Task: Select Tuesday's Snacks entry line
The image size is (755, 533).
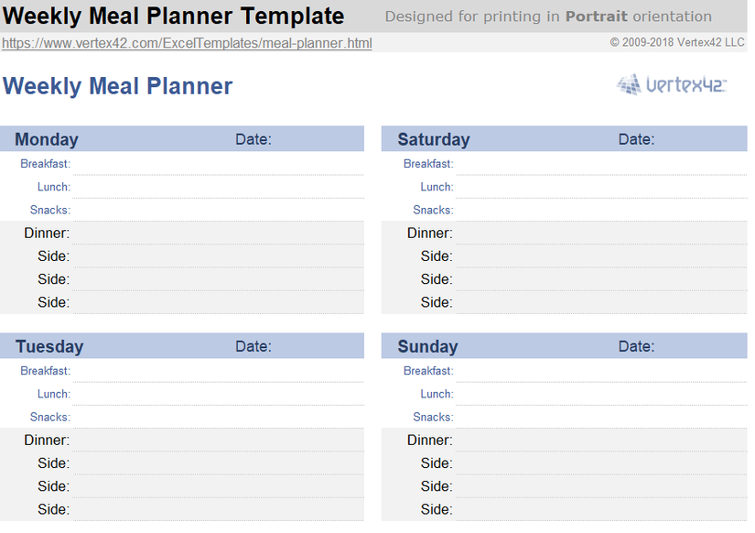Action: [x=217, y=418]
